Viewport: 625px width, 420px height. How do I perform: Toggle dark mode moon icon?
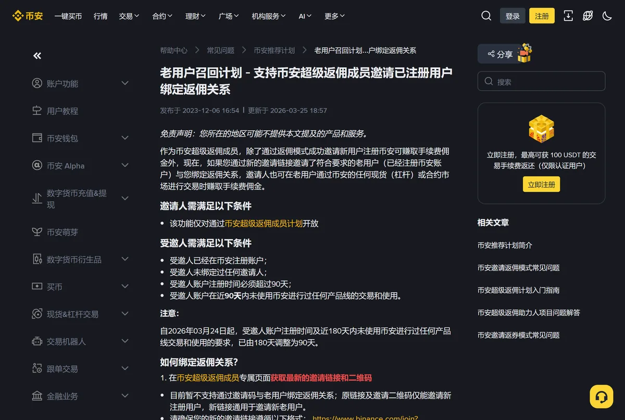pyautogui.click(x=607, y=16)
